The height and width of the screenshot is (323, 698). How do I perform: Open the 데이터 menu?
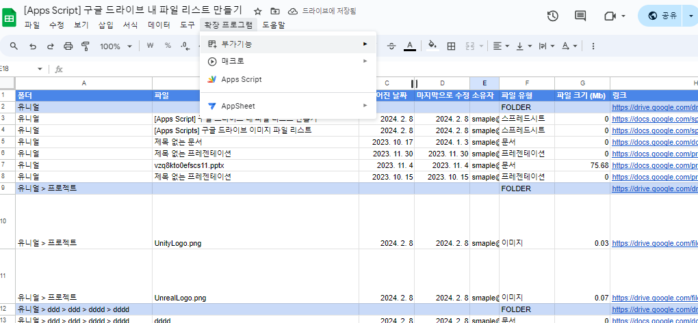tap(159, 25)
